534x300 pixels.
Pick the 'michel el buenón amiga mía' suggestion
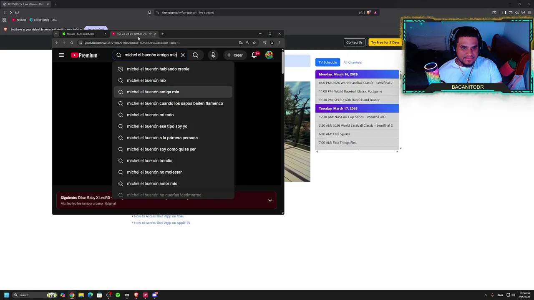point(173,92)
